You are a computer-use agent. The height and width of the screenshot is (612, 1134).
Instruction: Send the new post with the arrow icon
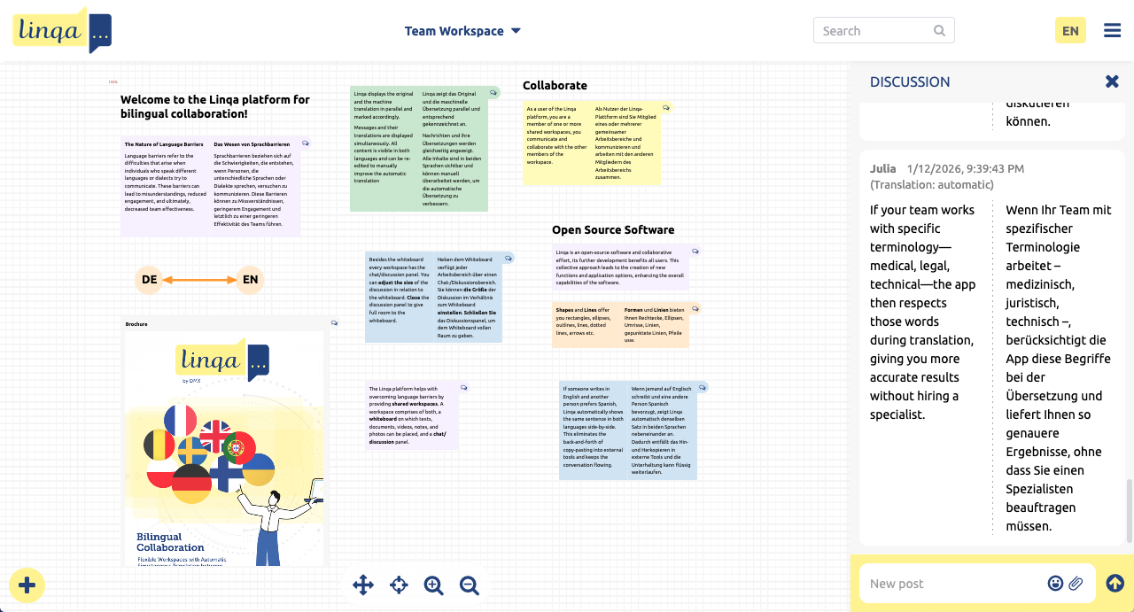pos(1115,583)
